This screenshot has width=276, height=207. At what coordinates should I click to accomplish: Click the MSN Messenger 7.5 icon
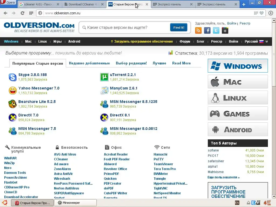pos(13,131)
